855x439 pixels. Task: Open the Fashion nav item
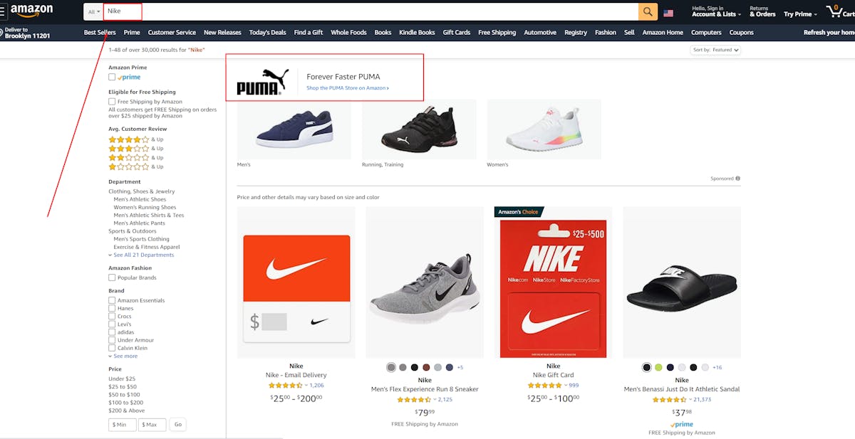click(x=606, y=32)
